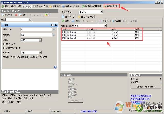Switch to Rename Files (重命名文件) tab
Screen dimensions: 164x114
pyautogui.click(x=69, y=17)
